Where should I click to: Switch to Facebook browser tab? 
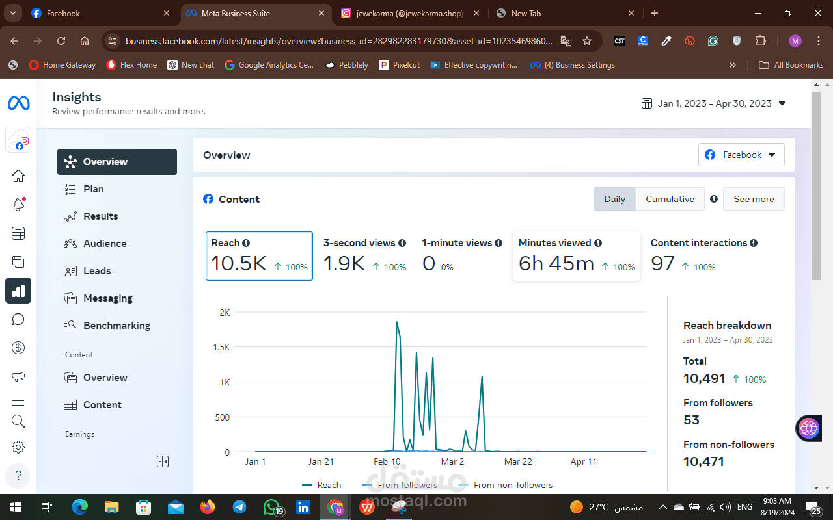click(x=101, y=13)
